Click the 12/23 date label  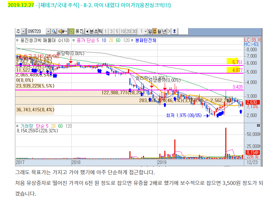point(252,163)
